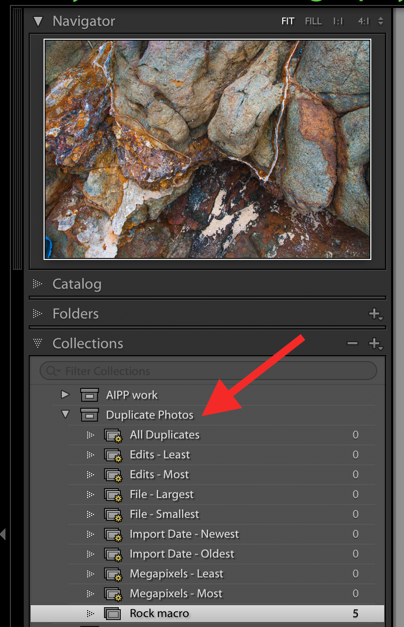Expand the AIPP work collection set
Image resolution: width=404 pixels, height=627 pixels.
[65, 395]
